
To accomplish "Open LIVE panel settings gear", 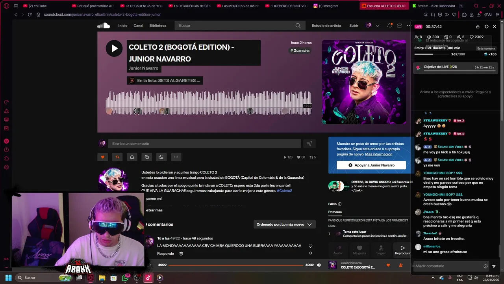I will 487,26.
